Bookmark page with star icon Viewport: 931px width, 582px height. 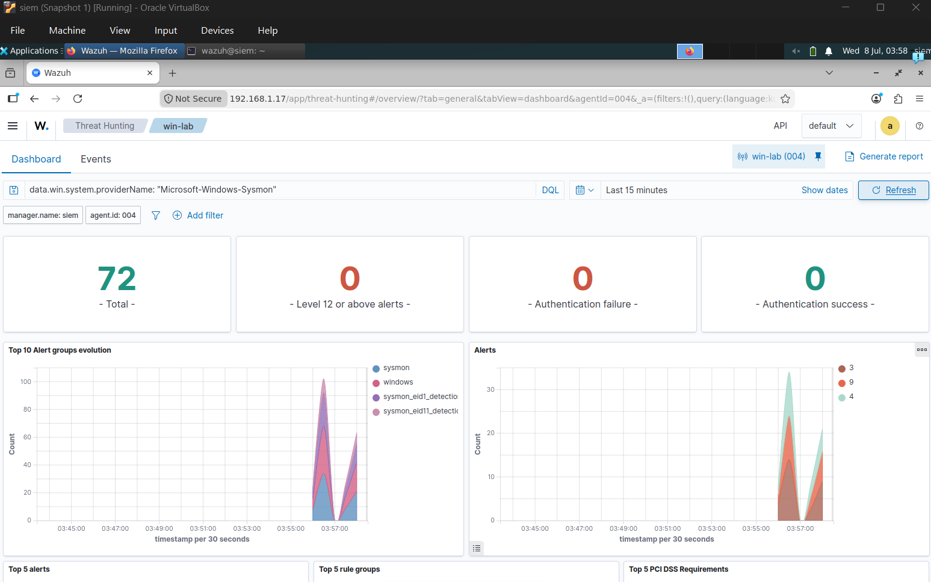(x=785, y=99)
